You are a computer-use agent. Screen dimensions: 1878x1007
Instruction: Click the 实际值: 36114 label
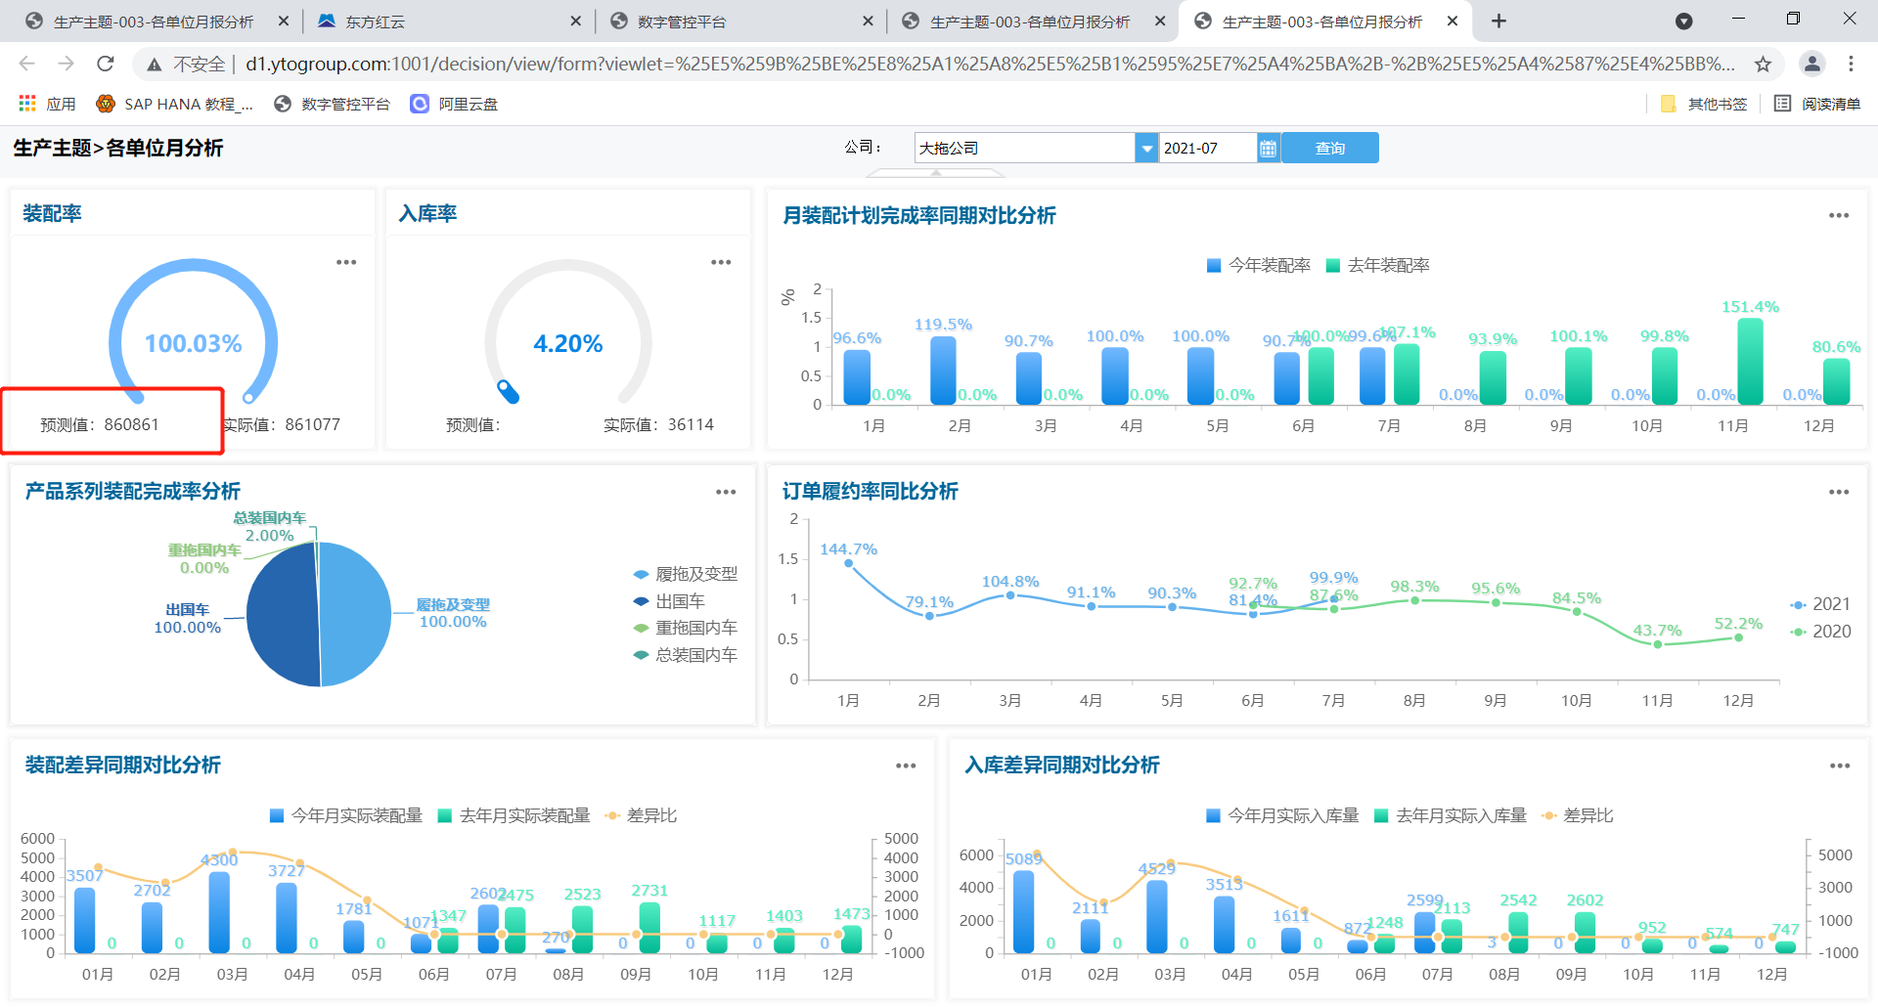click(658, 424)
